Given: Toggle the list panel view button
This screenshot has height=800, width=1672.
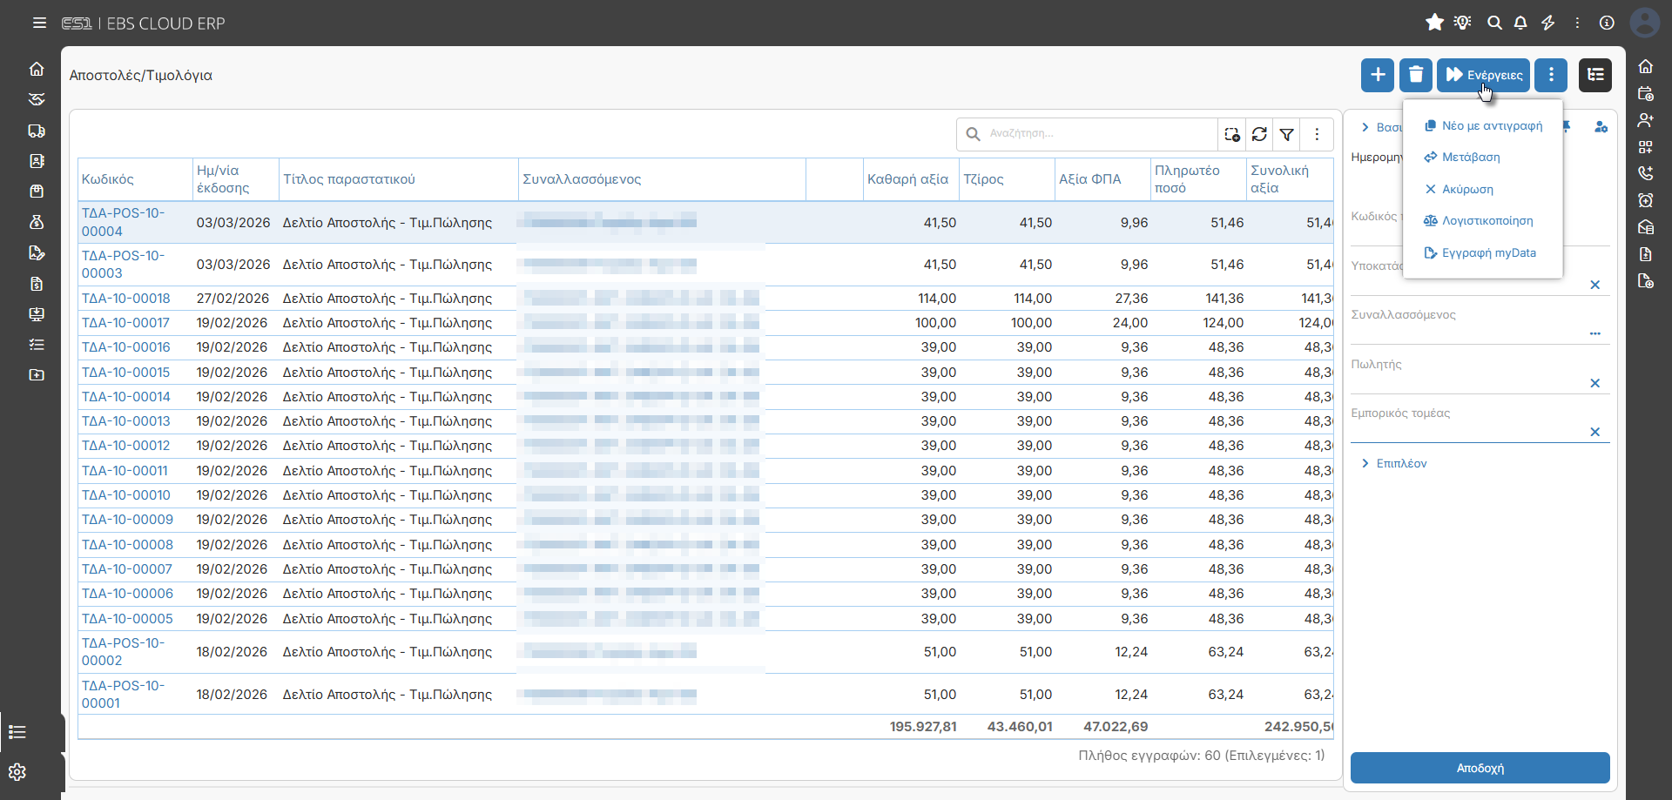Looking at the screenshot, I should (1594, 75).
